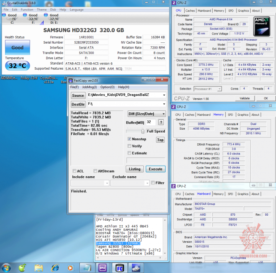This screenshot has width=276, height=273.
Task: Click the notepad horizontal scrollbar
Action: 129,258
